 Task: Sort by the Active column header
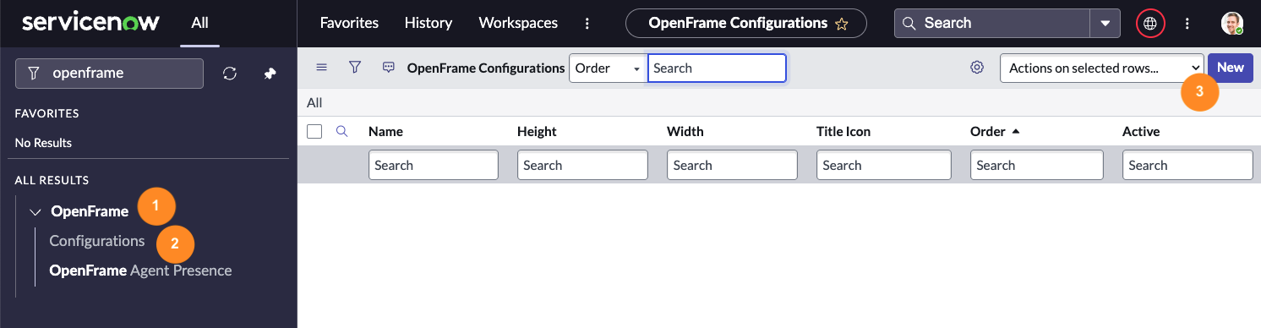1141,131
